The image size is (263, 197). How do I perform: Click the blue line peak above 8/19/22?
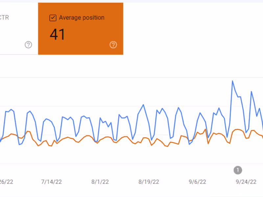coord(143,105)
